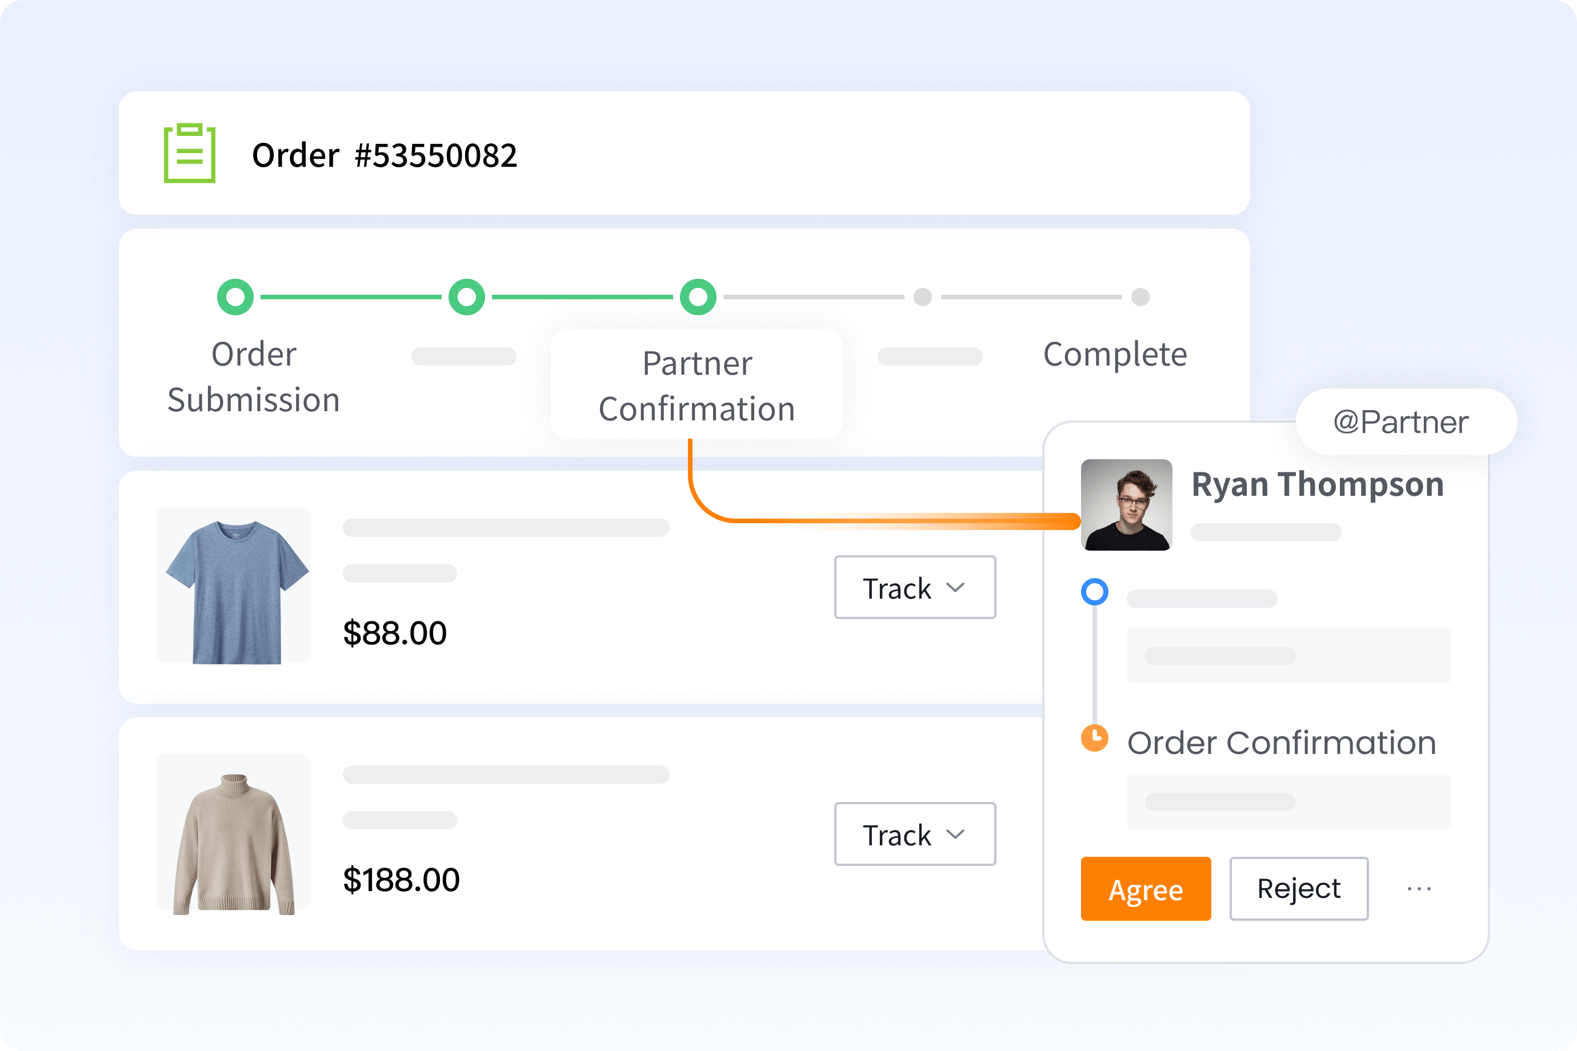This screenshot has width=1577, height=1051.
Task: Select the Order Submission step circle
Action: (x=235, y=297)
